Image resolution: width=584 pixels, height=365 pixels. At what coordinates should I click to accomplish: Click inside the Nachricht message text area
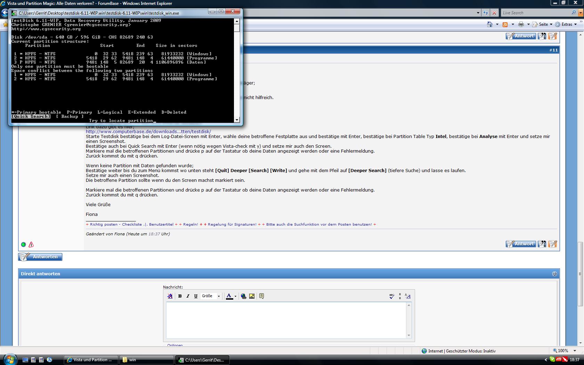[x=286, y=320]
